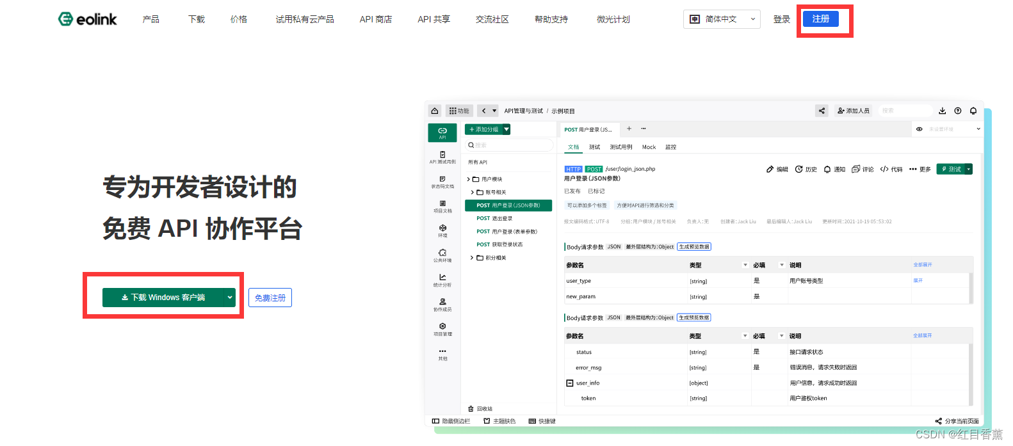Open 评论 comments action
The height and width of the screenshot is (446, 1013).
pos(863,169)
